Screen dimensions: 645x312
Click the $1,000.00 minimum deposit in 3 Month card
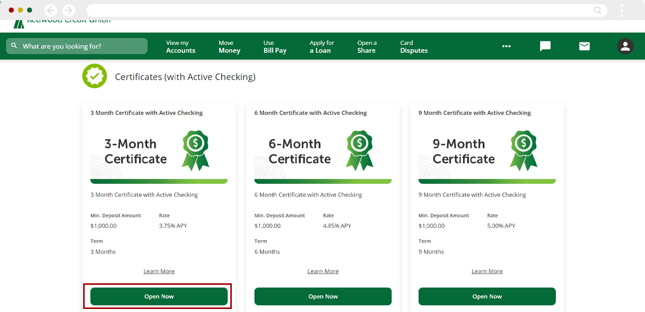[x=103, y=226]
